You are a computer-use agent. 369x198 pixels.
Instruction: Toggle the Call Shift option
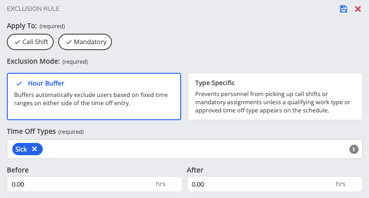pos(30,42)
